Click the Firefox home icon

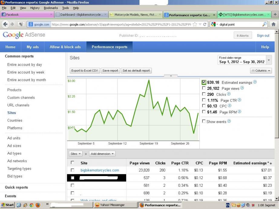(x=273, y=24)
